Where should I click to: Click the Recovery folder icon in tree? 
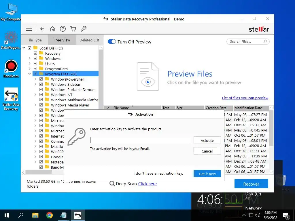(41, 53)
